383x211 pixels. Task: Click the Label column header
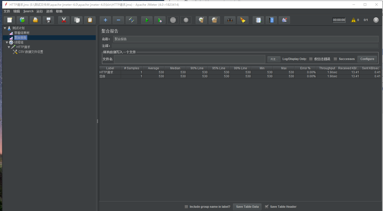[x=110, y=68]
